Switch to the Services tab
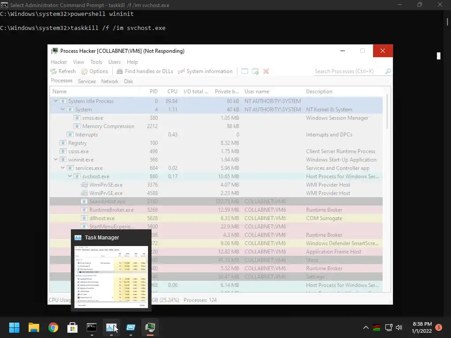This screenshot has height=338, width=451. tap(87, 81)
